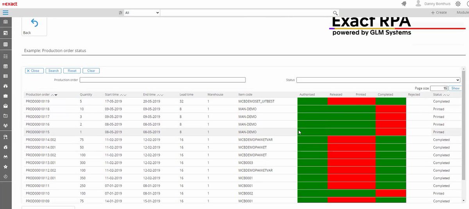Click the grid icon in the sidebar
469x209 pixels.
(x=5, y=44)
